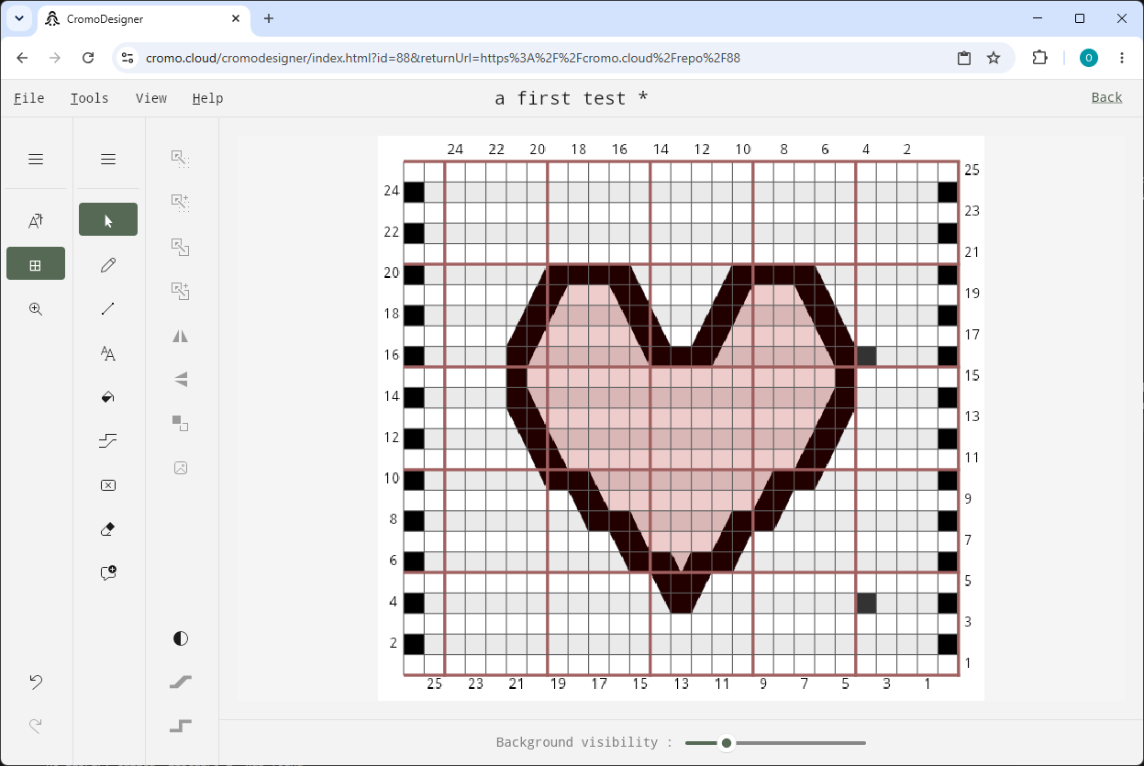Click the deselect selection icon
Screen dimensions: 1144x766
pos(181,159)
